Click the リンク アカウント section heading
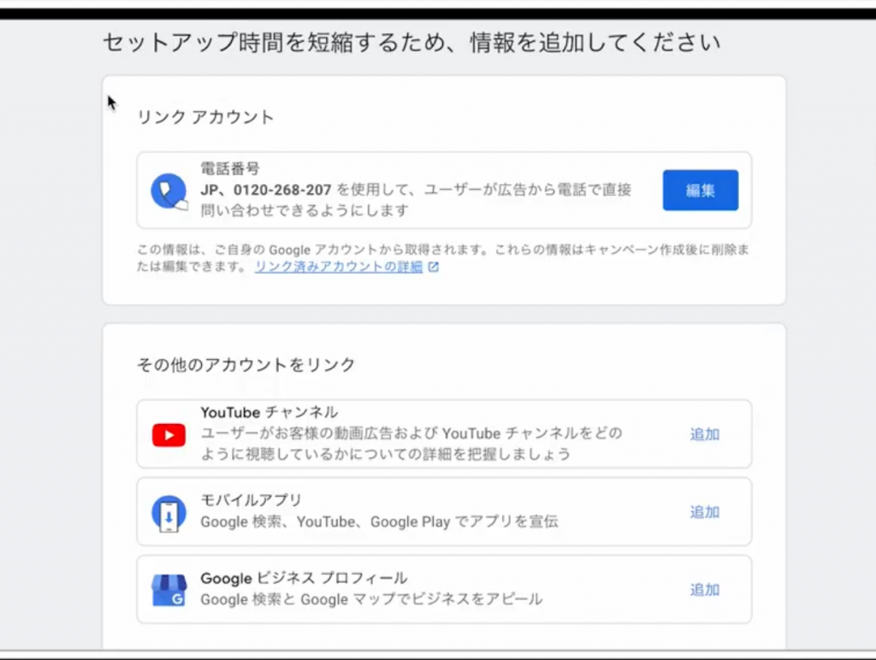Screen dimensions: 876x660 point(205,117)
